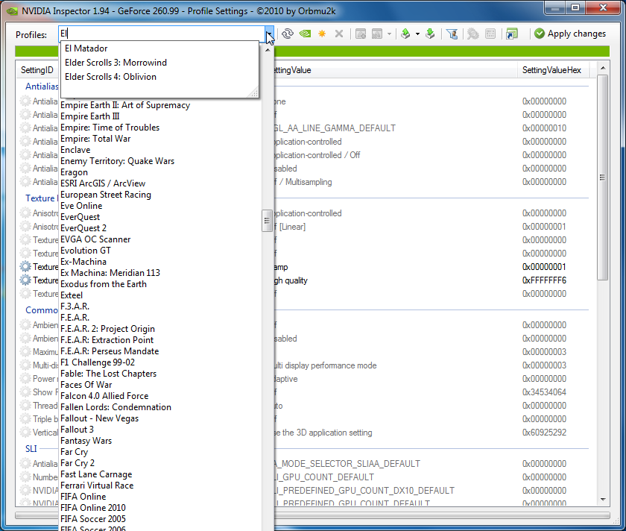The image size is (626, 531).
Task: Click the funnel user-modified profiles filter icon
Action: (452, 34)
